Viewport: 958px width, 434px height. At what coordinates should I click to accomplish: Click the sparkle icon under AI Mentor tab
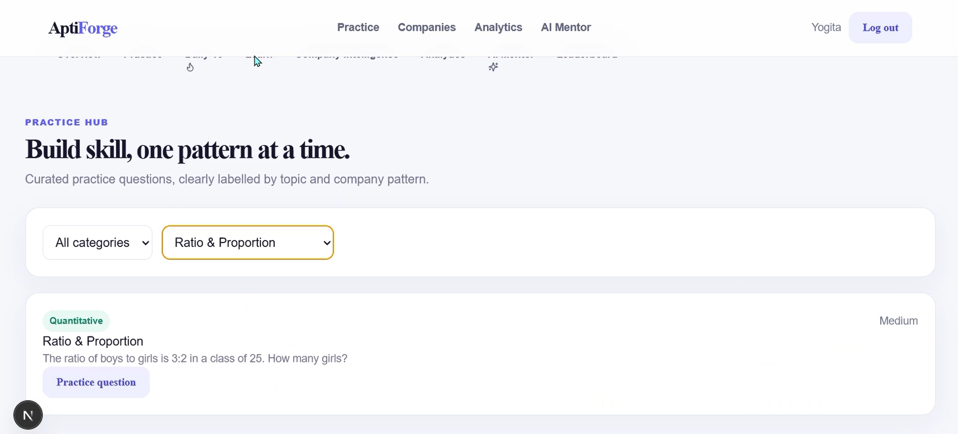493,67
